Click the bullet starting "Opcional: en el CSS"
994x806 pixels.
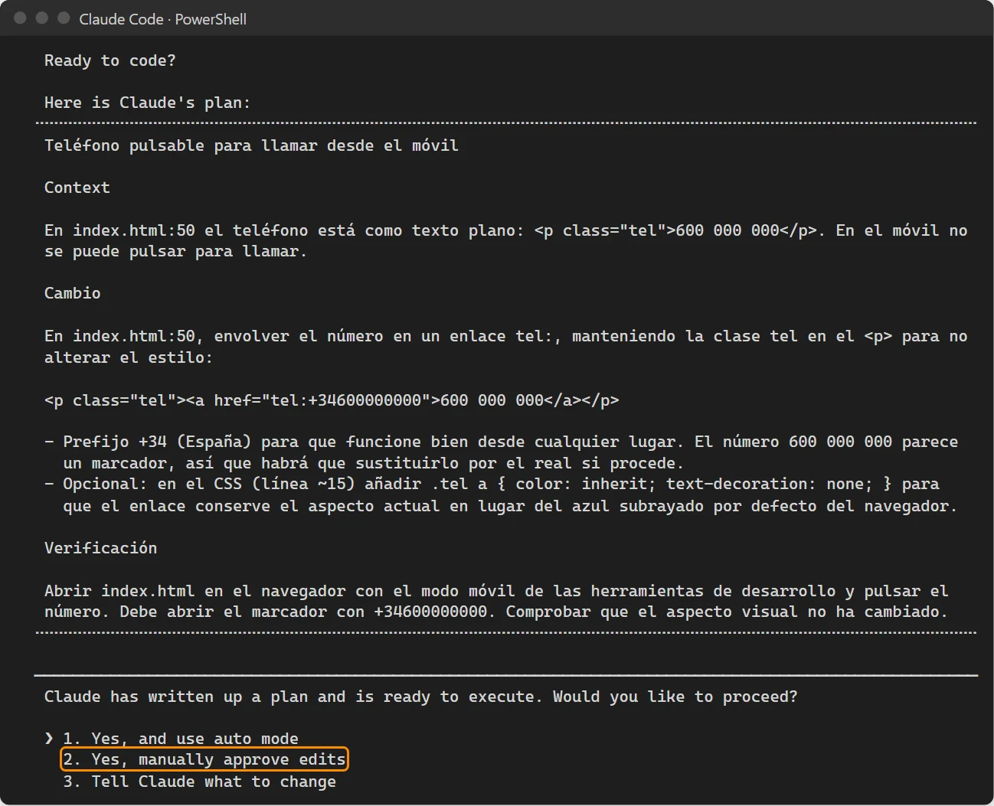tap(501, 494)
